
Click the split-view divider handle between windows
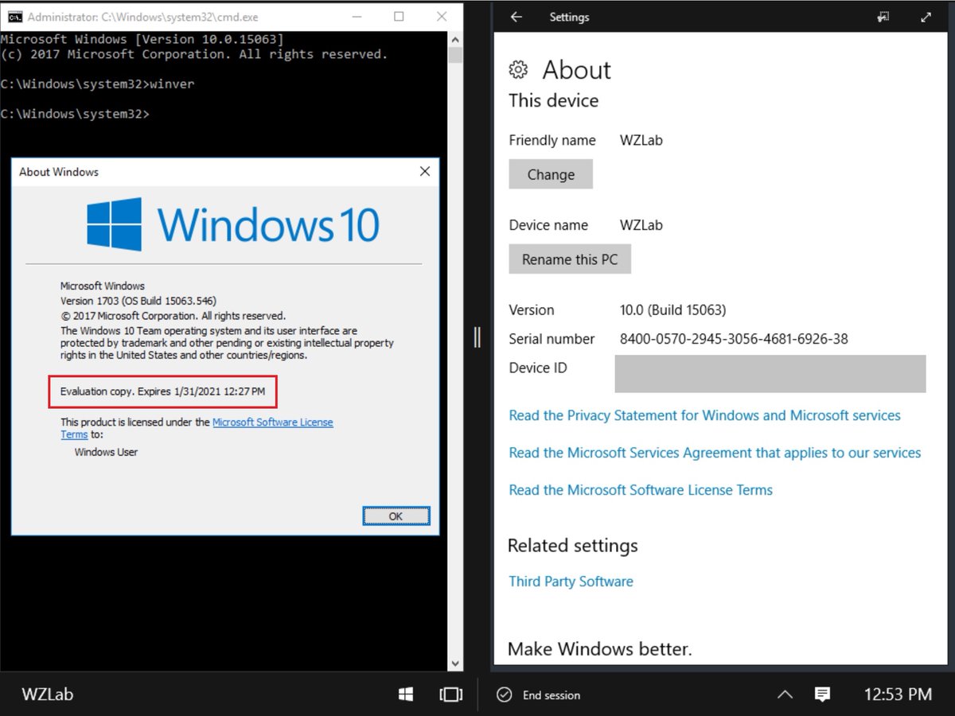pyautogui.click(x=477, y=337)
